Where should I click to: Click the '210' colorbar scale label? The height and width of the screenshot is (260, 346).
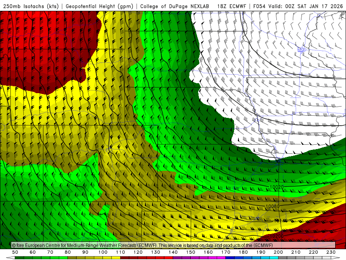point(296,252)
